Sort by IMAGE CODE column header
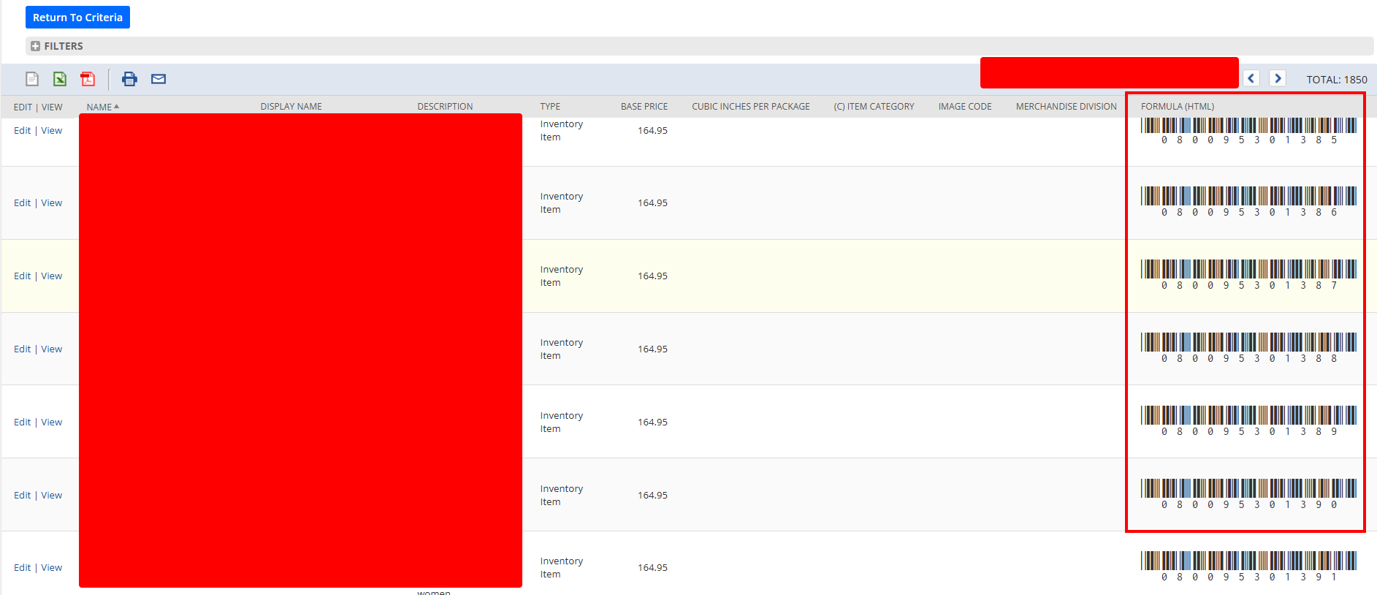The height and width of the screenshot is (595, 1377). 965,107
